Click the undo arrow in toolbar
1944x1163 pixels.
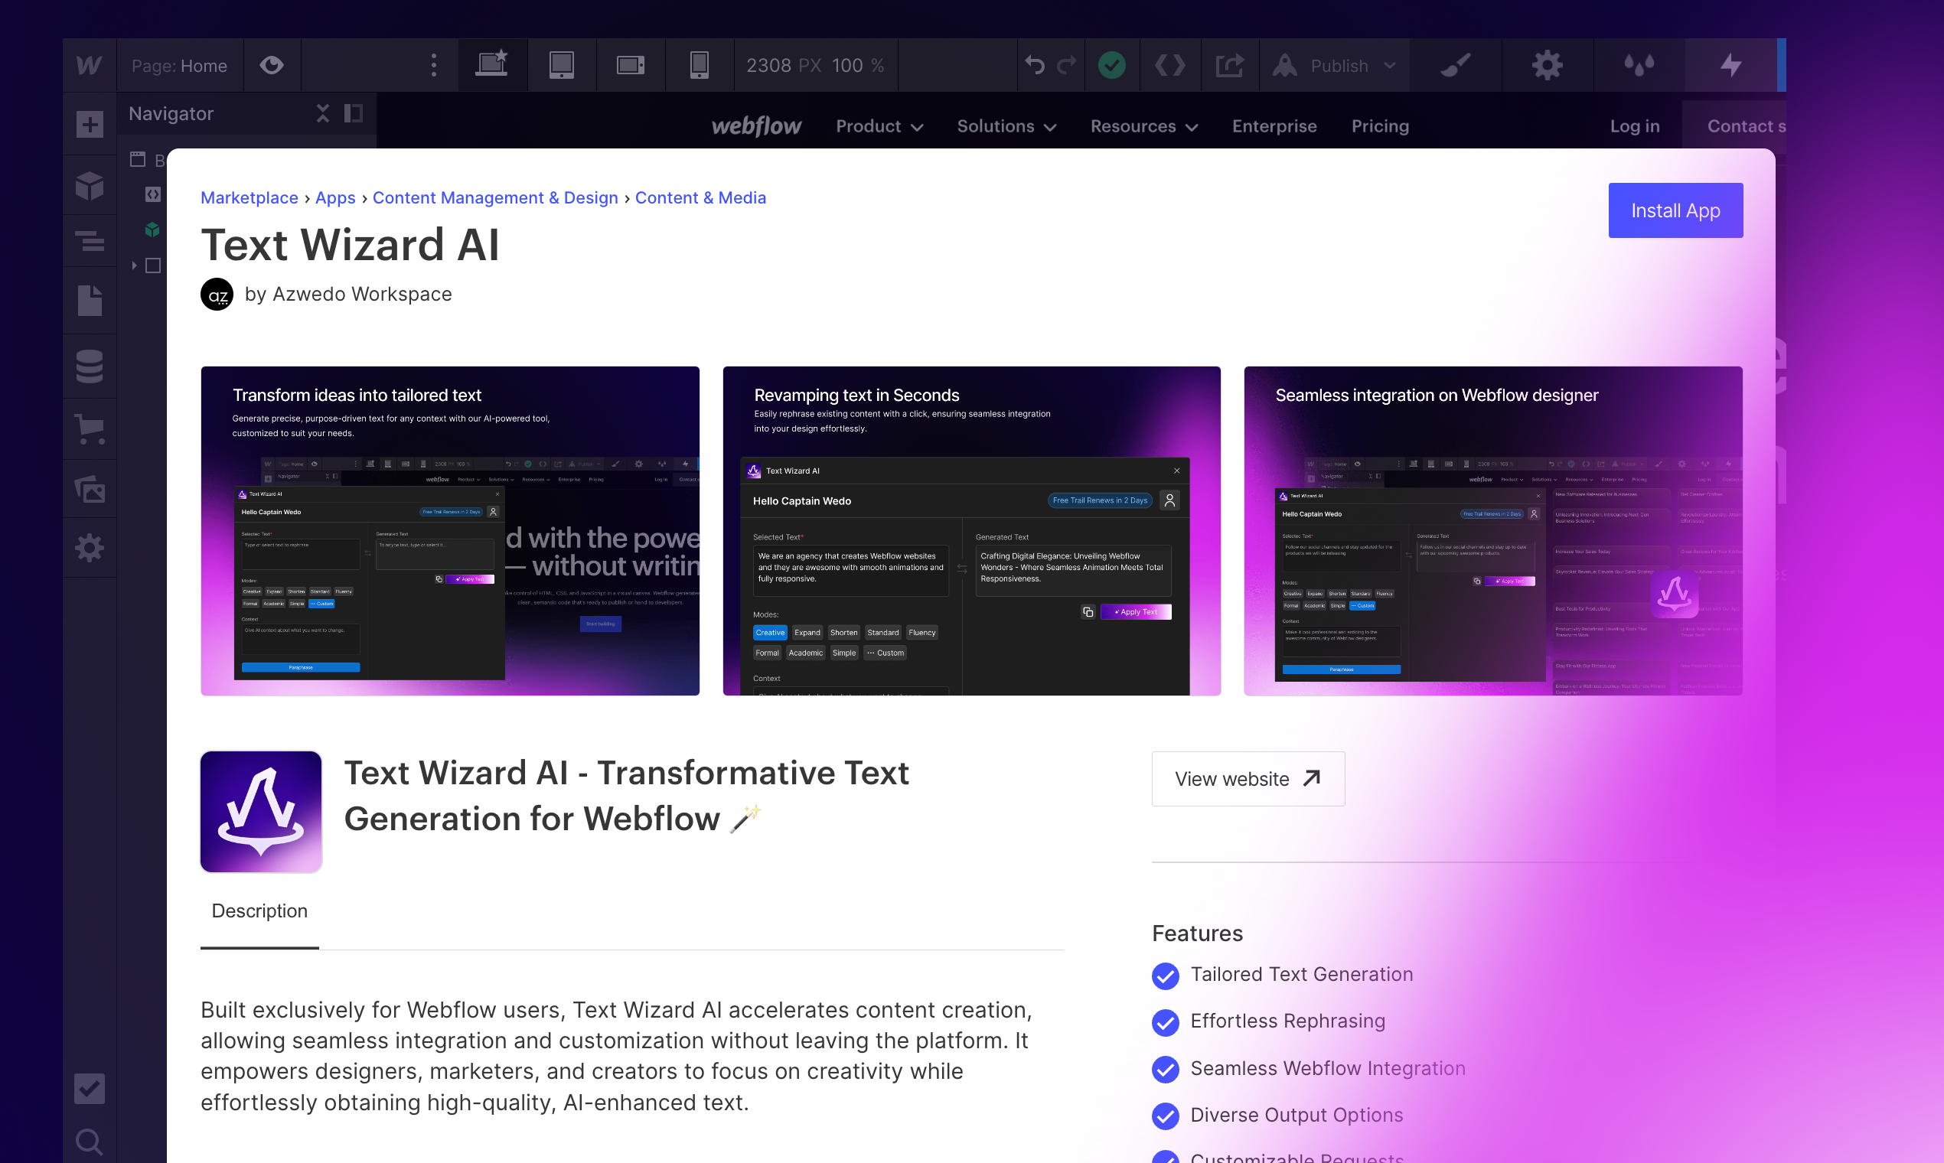tap(1035, 65)
